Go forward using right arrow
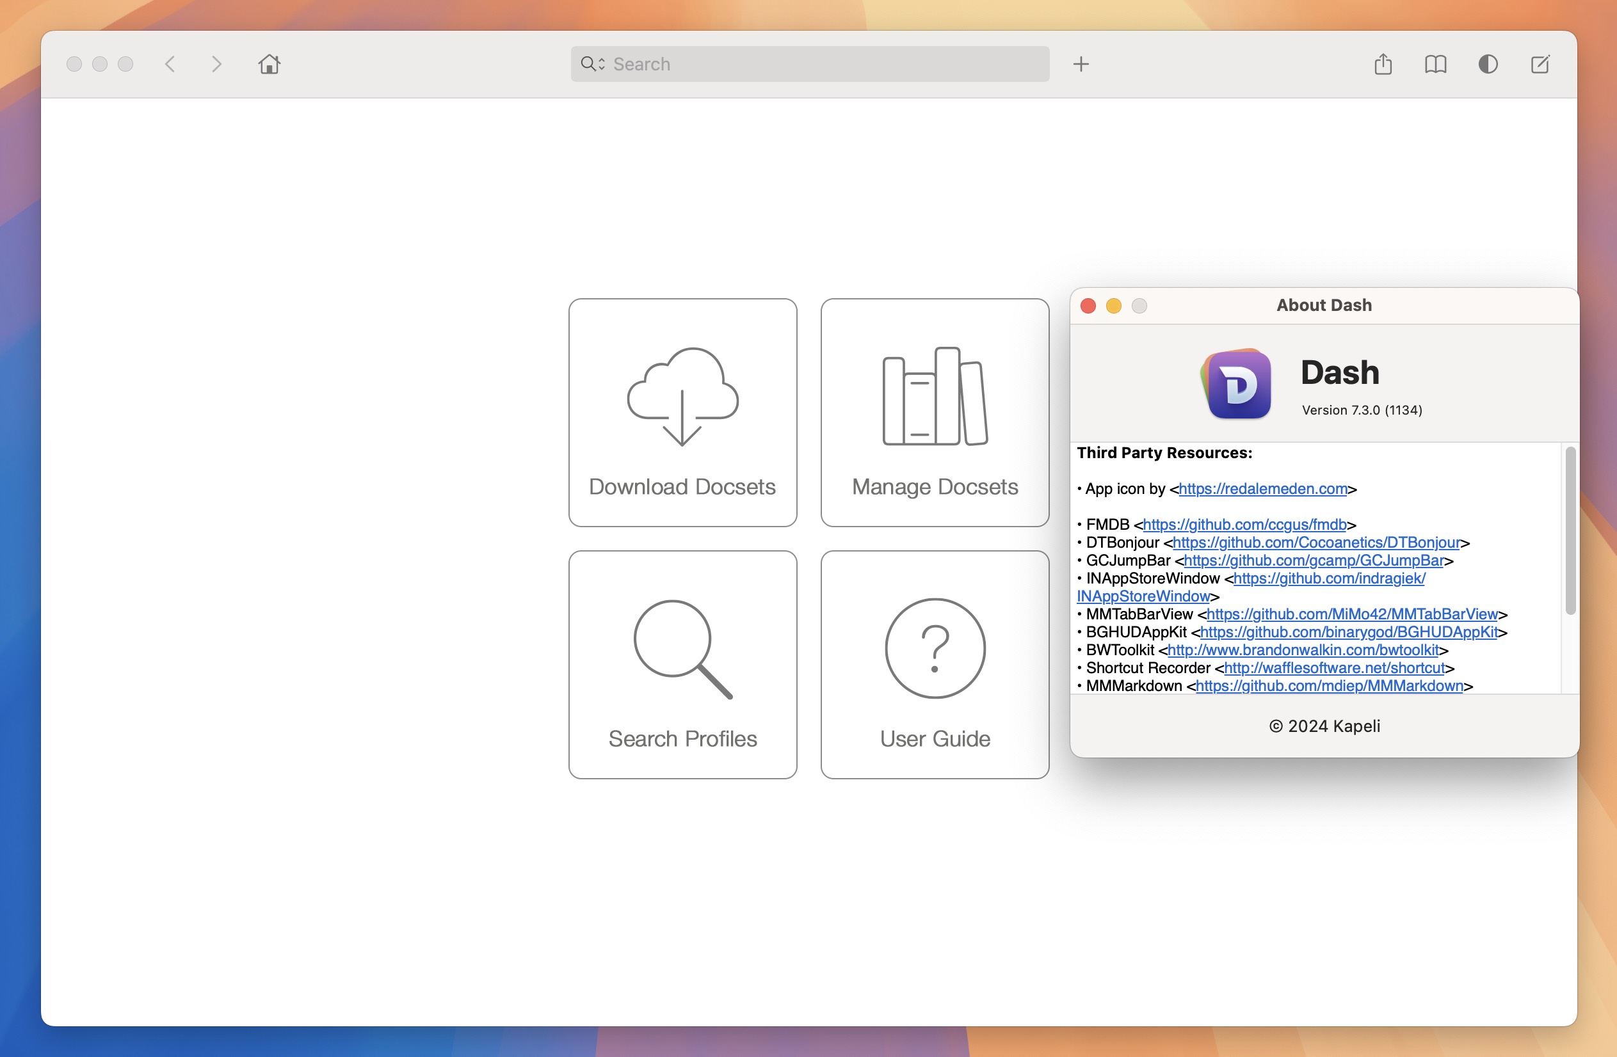This screenshot has width=1617, height=1057. (x=217, y=64)
